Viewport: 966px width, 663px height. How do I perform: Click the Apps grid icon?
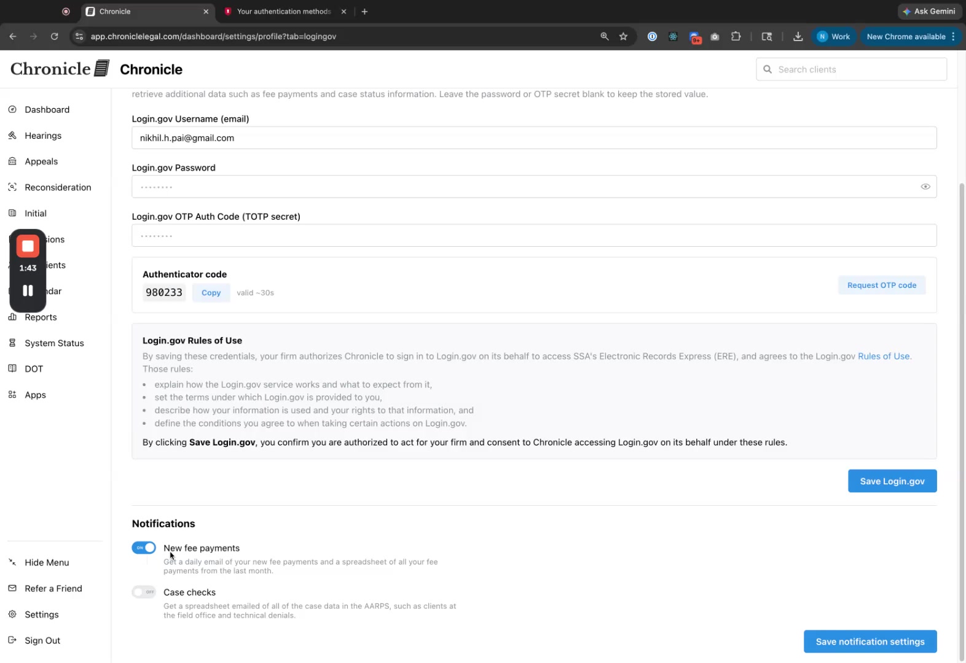coord(12,394)
